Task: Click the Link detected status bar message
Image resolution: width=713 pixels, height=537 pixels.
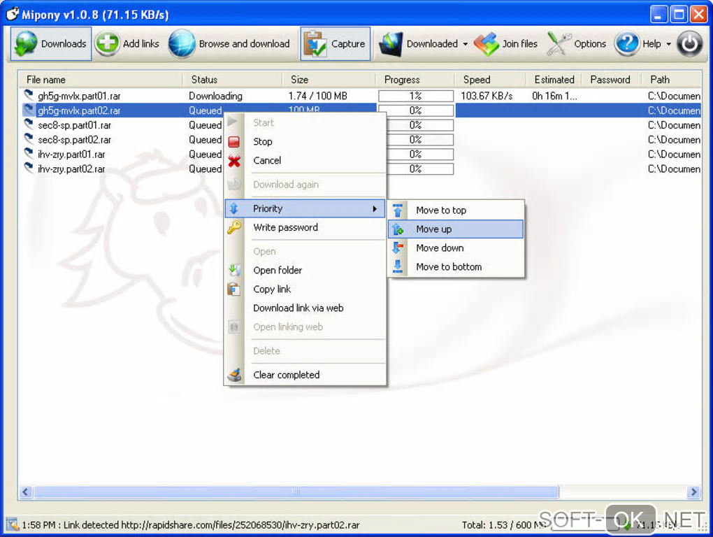Action: tap(191, 525)
